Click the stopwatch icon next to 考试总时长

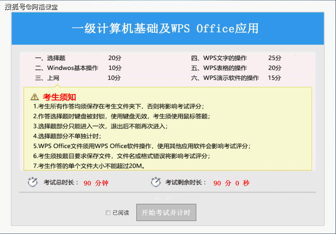click(x=33, y=182)
